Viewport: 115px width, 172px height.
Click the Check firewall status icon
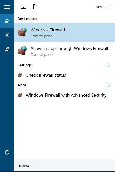[20, 75]
